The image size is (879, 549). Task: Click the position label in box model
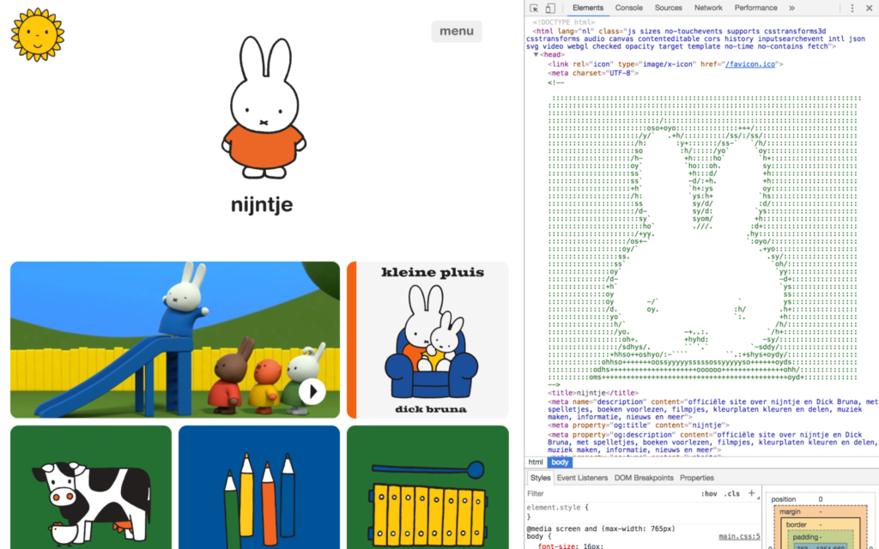coord(783,499)
